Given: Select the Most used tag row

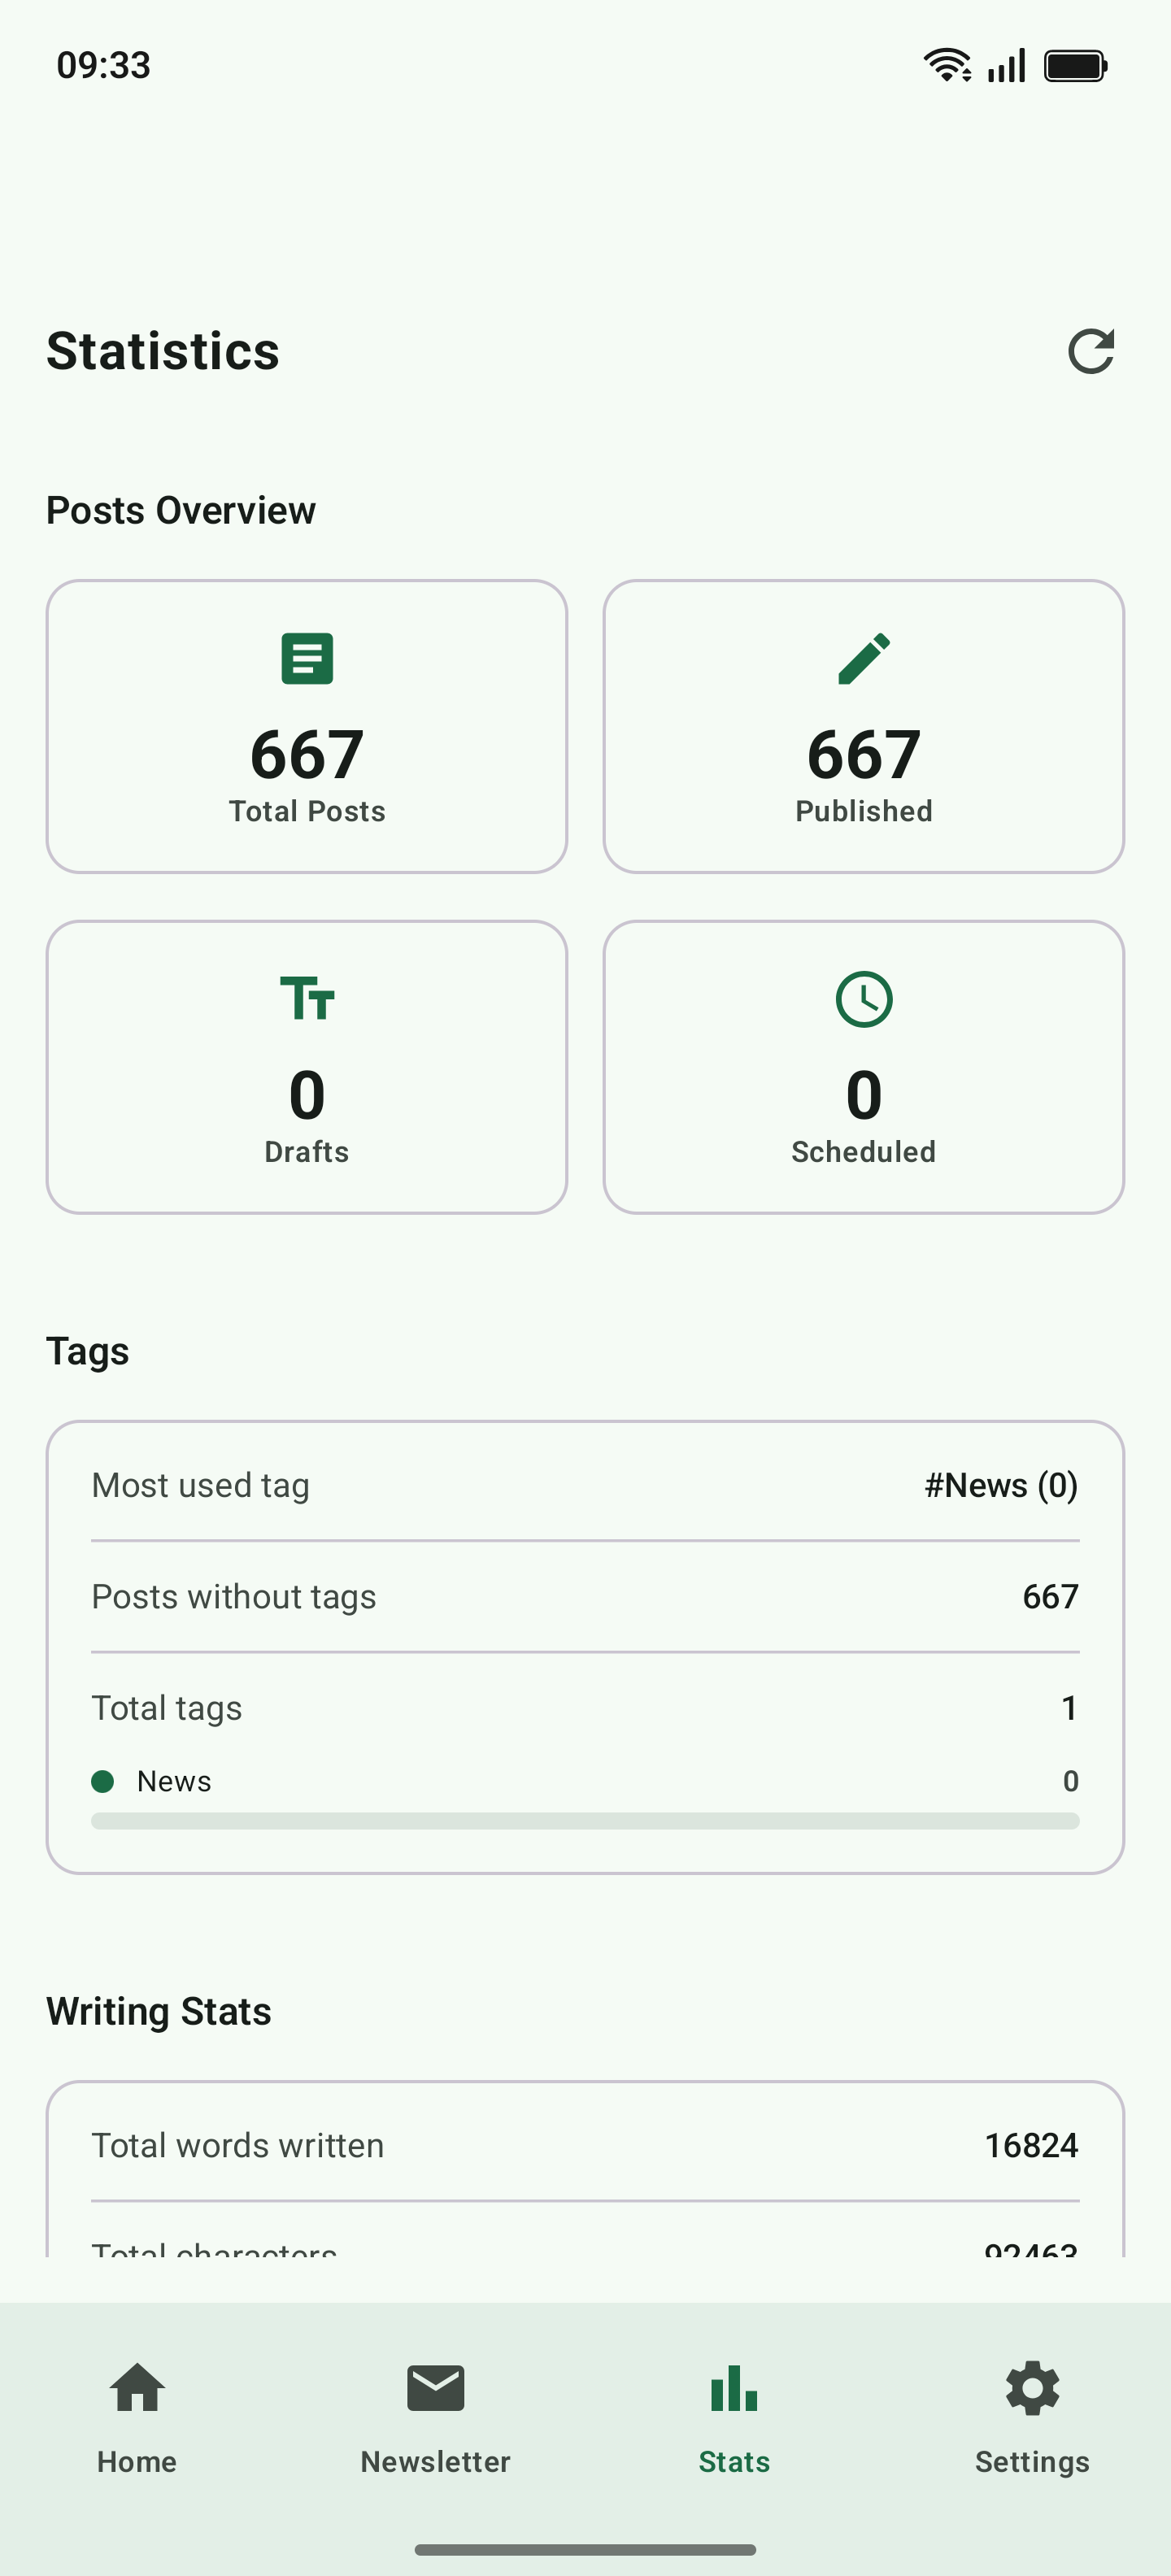Looking at the screenshot, I should pyautogui.click(x=585, y=1485).
